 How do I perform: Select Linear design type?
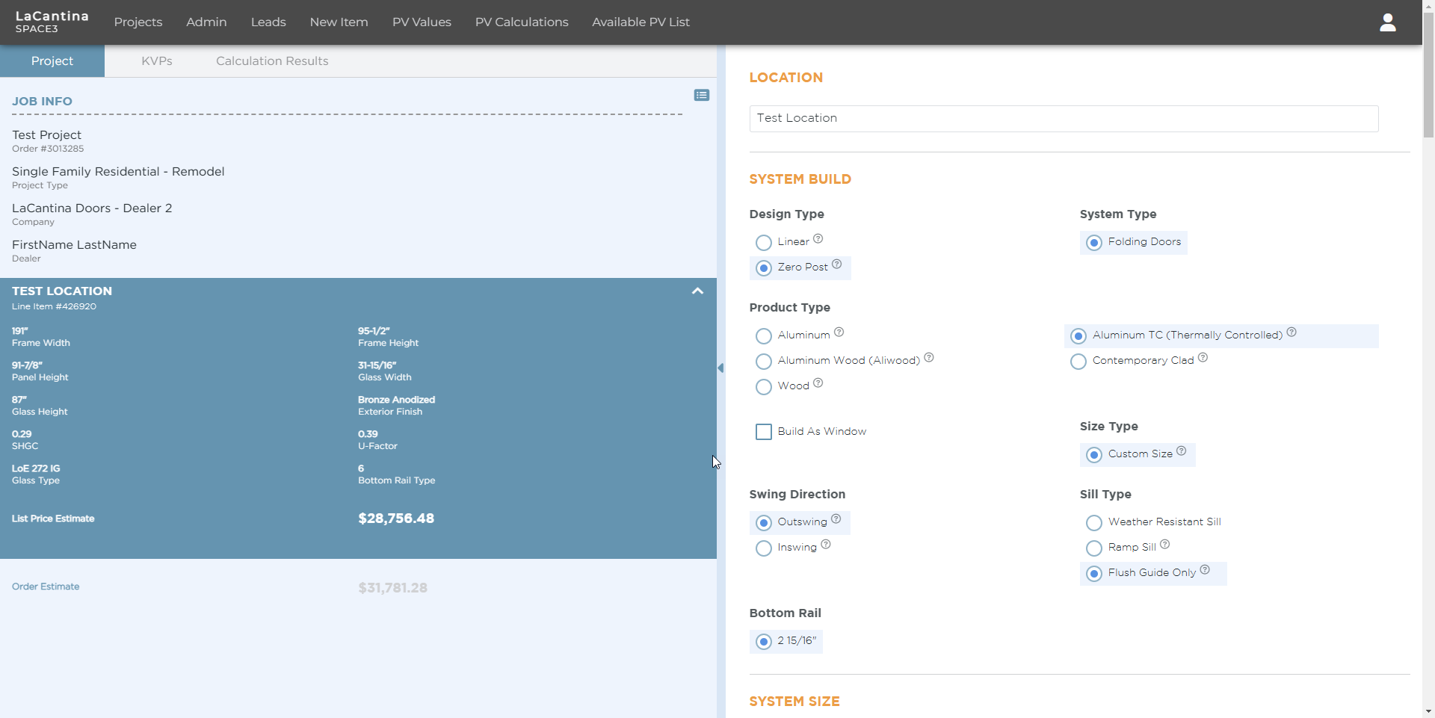(x=763, y=243)
